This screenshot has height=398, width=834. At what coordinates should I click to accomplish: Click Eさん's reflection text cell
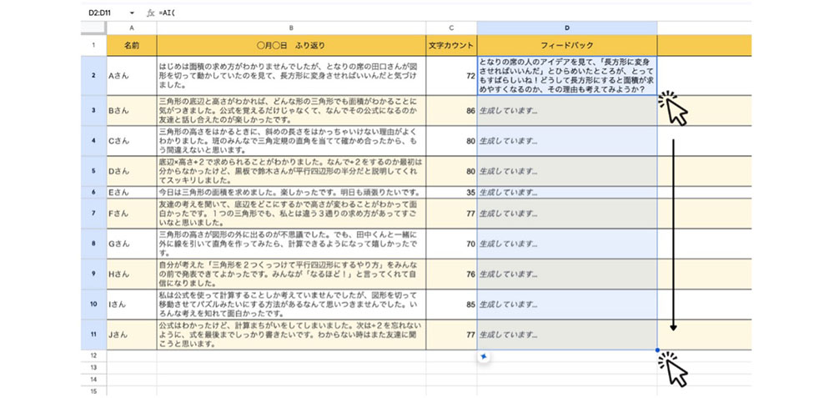pyautogui.click(x=291, y=191)
